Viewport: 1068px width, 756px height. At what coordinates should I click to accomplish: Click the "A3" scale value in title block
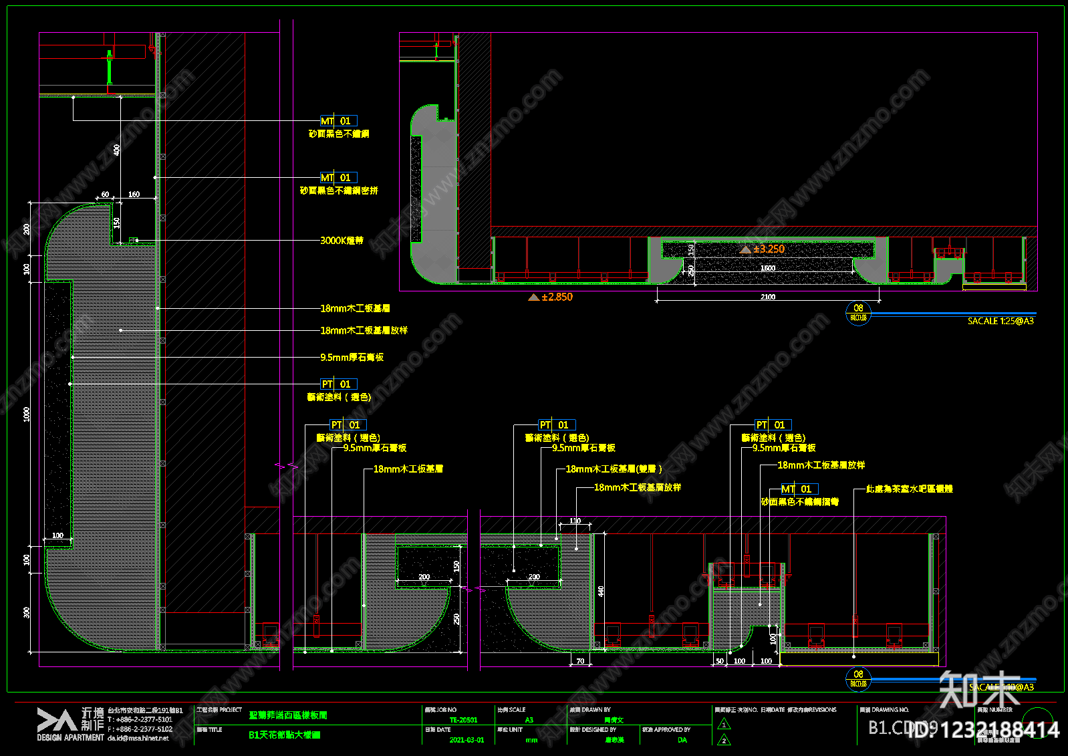[529, 720]
